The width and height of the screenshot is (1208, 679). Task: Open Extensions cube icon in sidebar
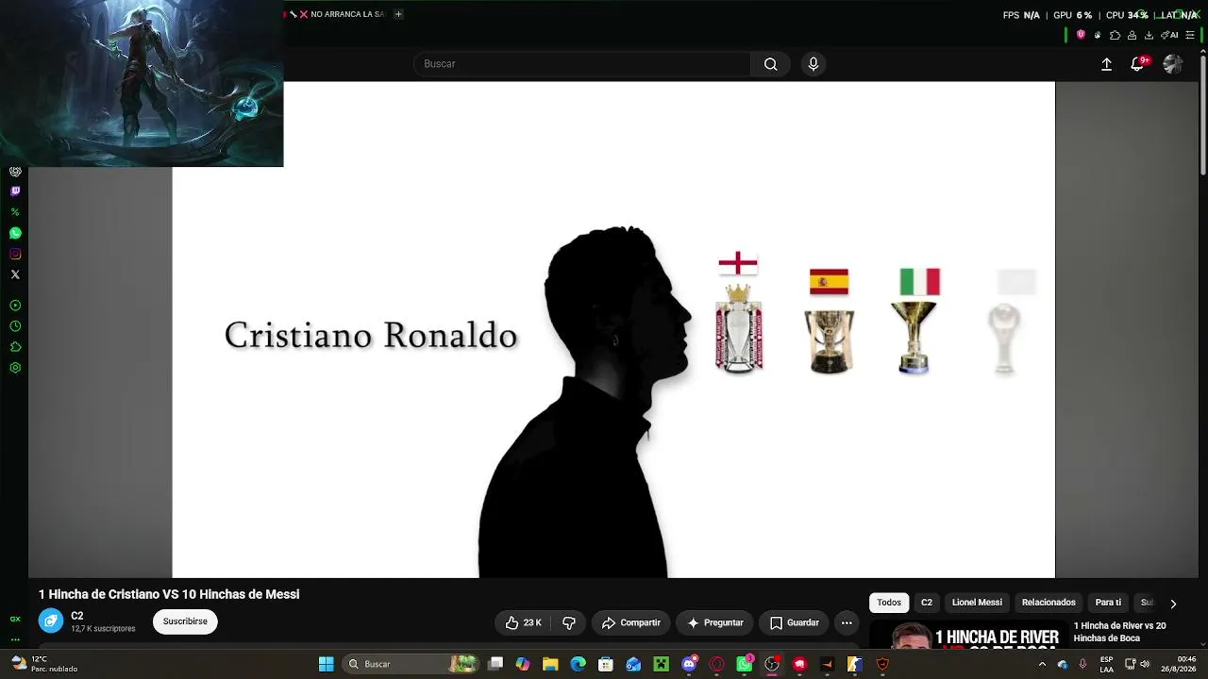(x=15, y=347)
